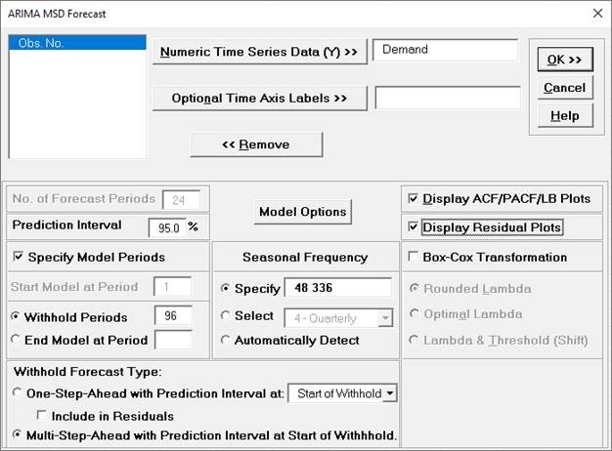Click Numeric Time Series Data (Y) button
This screenshot has height=451, width=612.
(x=259, y=52)
